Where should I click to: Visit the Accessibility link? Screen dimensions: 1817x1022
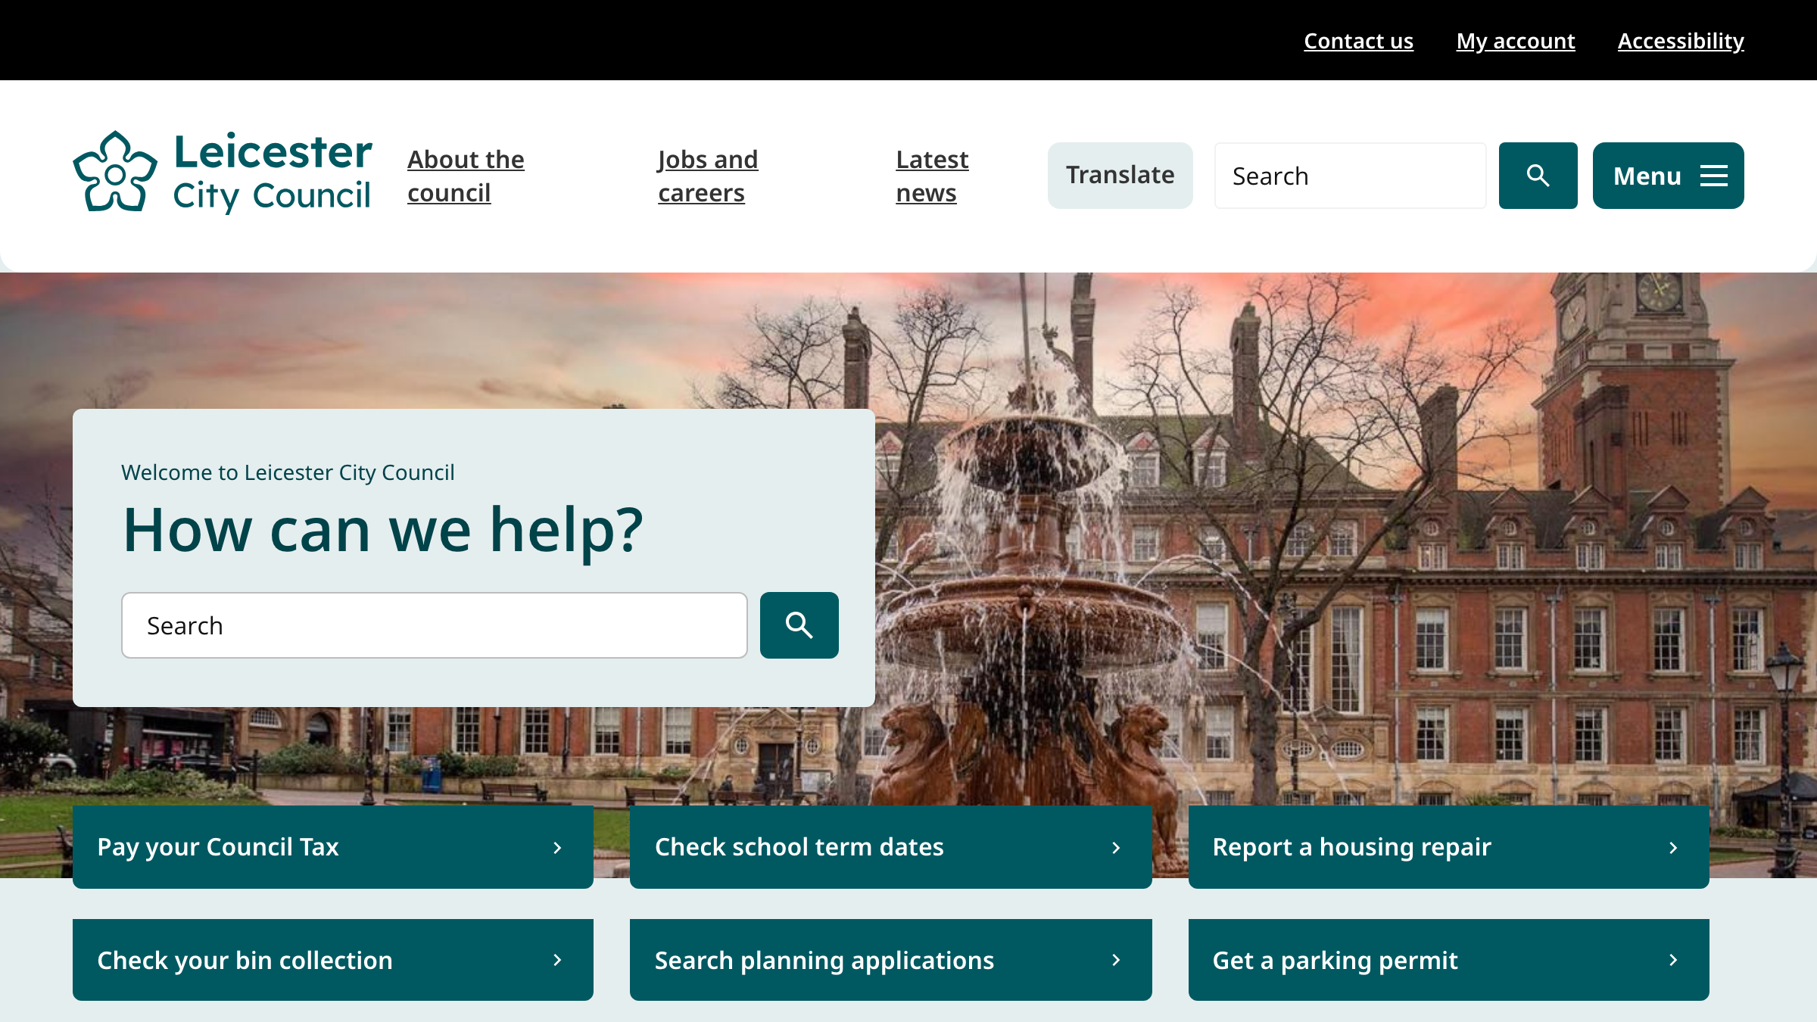[x=1681, y=41]
